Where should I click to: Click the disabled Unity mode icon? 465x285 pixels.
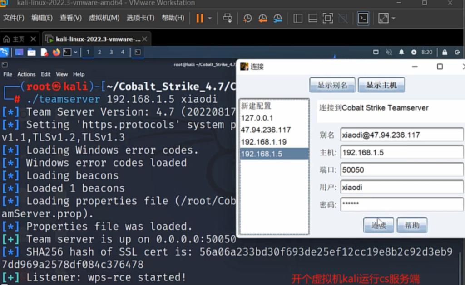pos(343,18)
